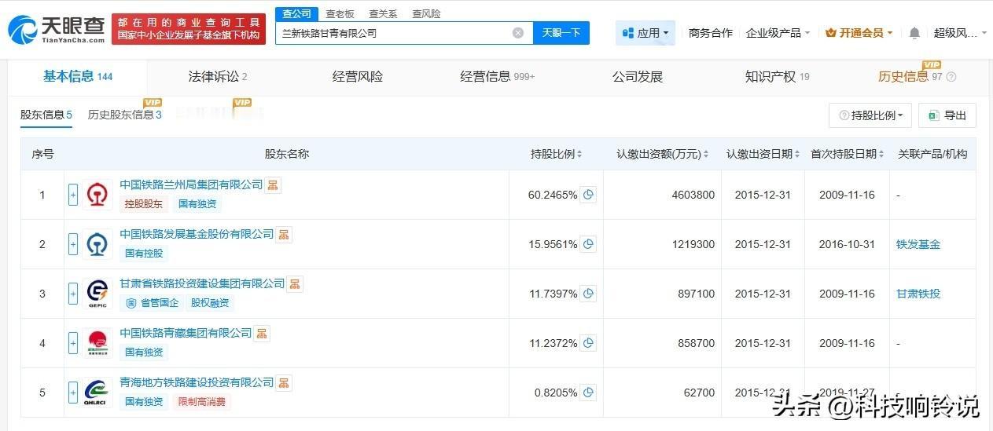This screenshot has width=993, height=431.
Task: Open the 持股比例 filter dropdown
Action: click(x=870, y=115)
